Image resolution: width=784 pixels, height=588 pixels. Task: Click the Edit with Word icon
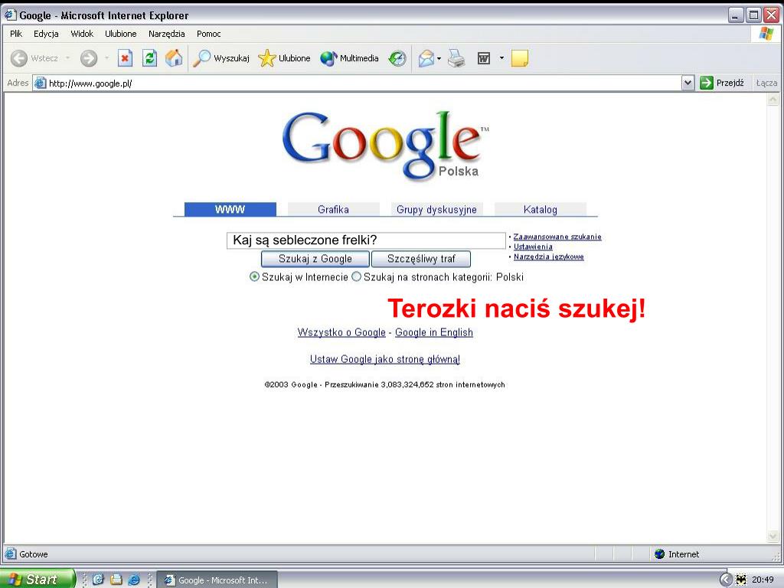coord(484,58)
